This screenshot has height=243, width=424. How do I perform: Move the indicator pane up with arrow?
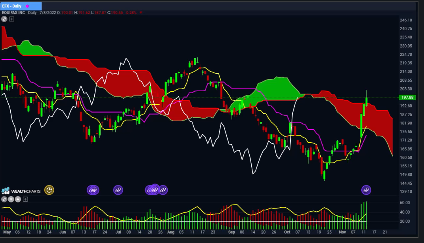[18, 199]
